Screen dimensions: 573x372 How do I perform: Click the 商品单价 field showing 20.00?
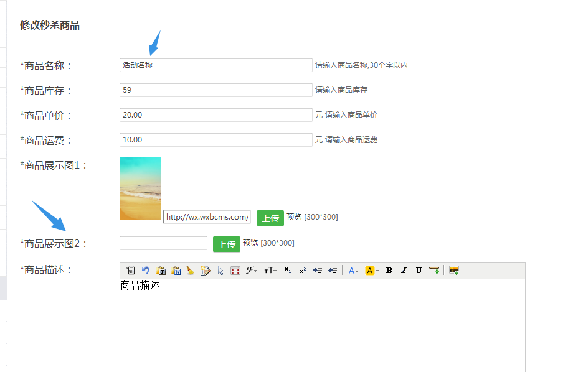[215, 114]
